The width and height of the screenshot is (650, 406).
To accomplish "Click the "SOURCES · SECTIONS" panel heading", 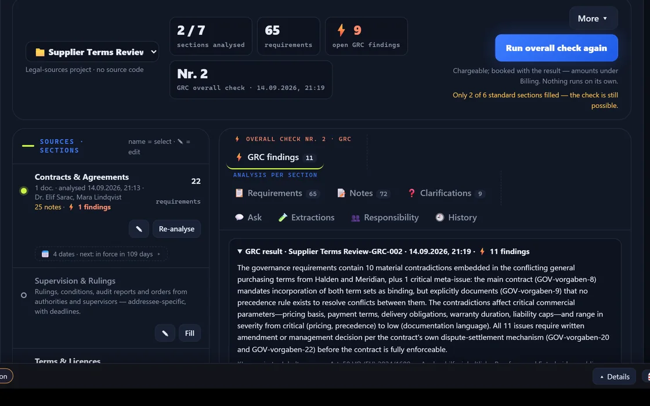I will tap(61, 146).
